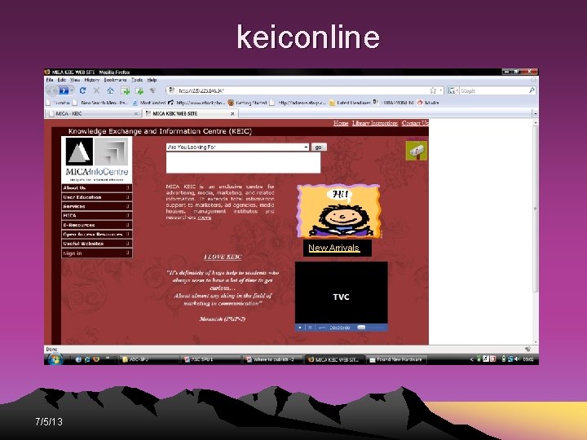
Task: Open the New Search Menu bookmark
Action: (x=100, y=103)
